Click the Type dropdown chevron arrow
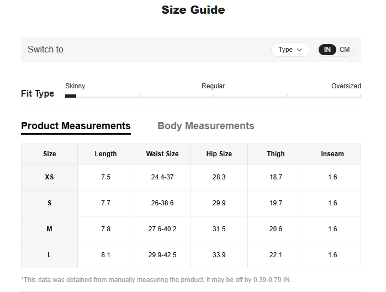This screenshot has height=292, width=386. point(300,50)
